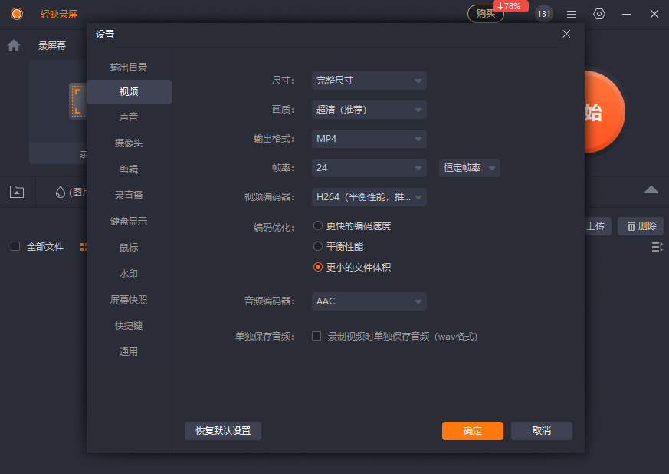This screenshot has width=669, height=474.
Task: Expand the 视频编码器 H264 dropdown
Action: tap(369, 197)
